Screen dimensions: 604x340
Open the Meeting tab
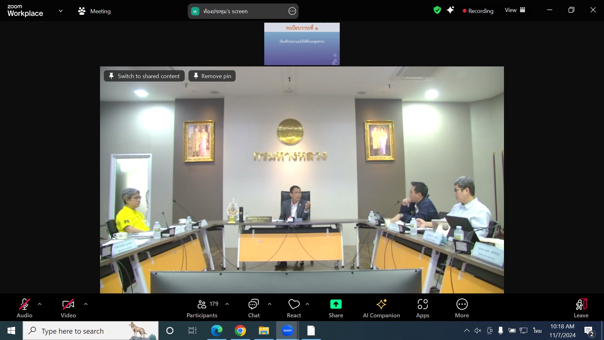[94, 11]
